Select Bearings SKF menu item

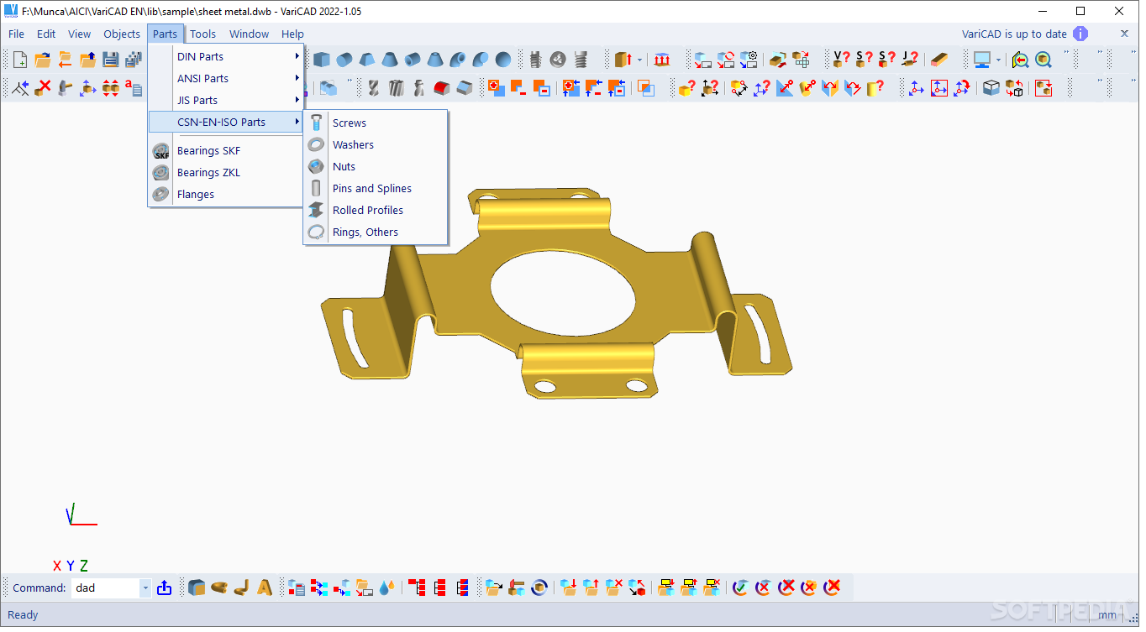(x=226, y=150)
